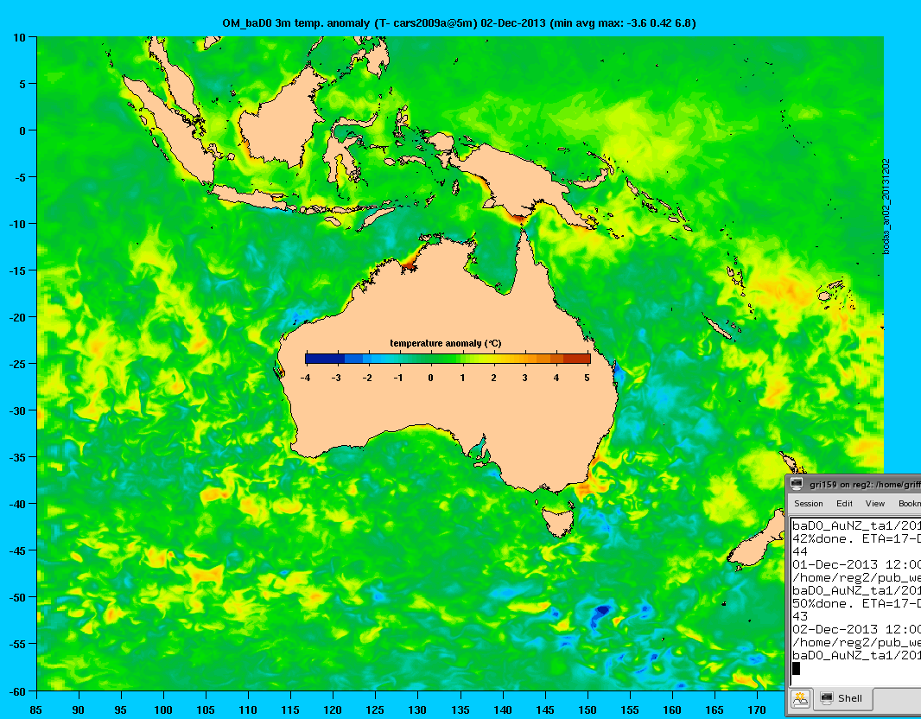The width and height of the screenshot is (921, 719).
Task: Click the '44' line in terminal output
Action: 800,551
